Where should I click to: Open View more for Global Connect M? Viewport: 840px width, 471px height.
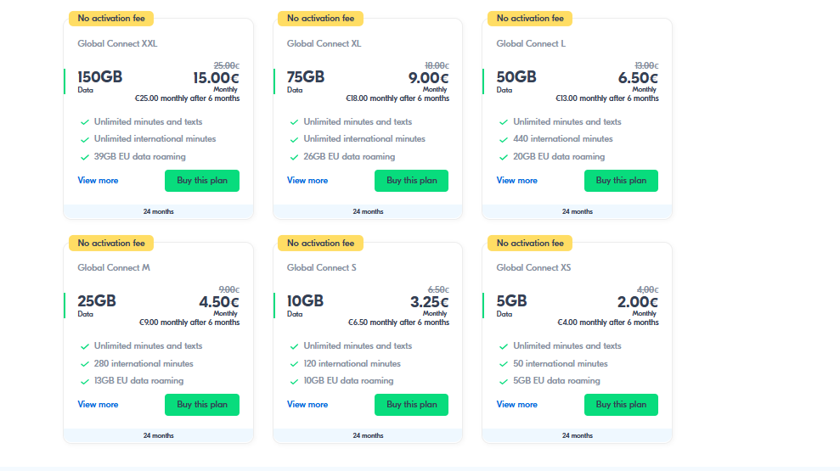(98, 405)
